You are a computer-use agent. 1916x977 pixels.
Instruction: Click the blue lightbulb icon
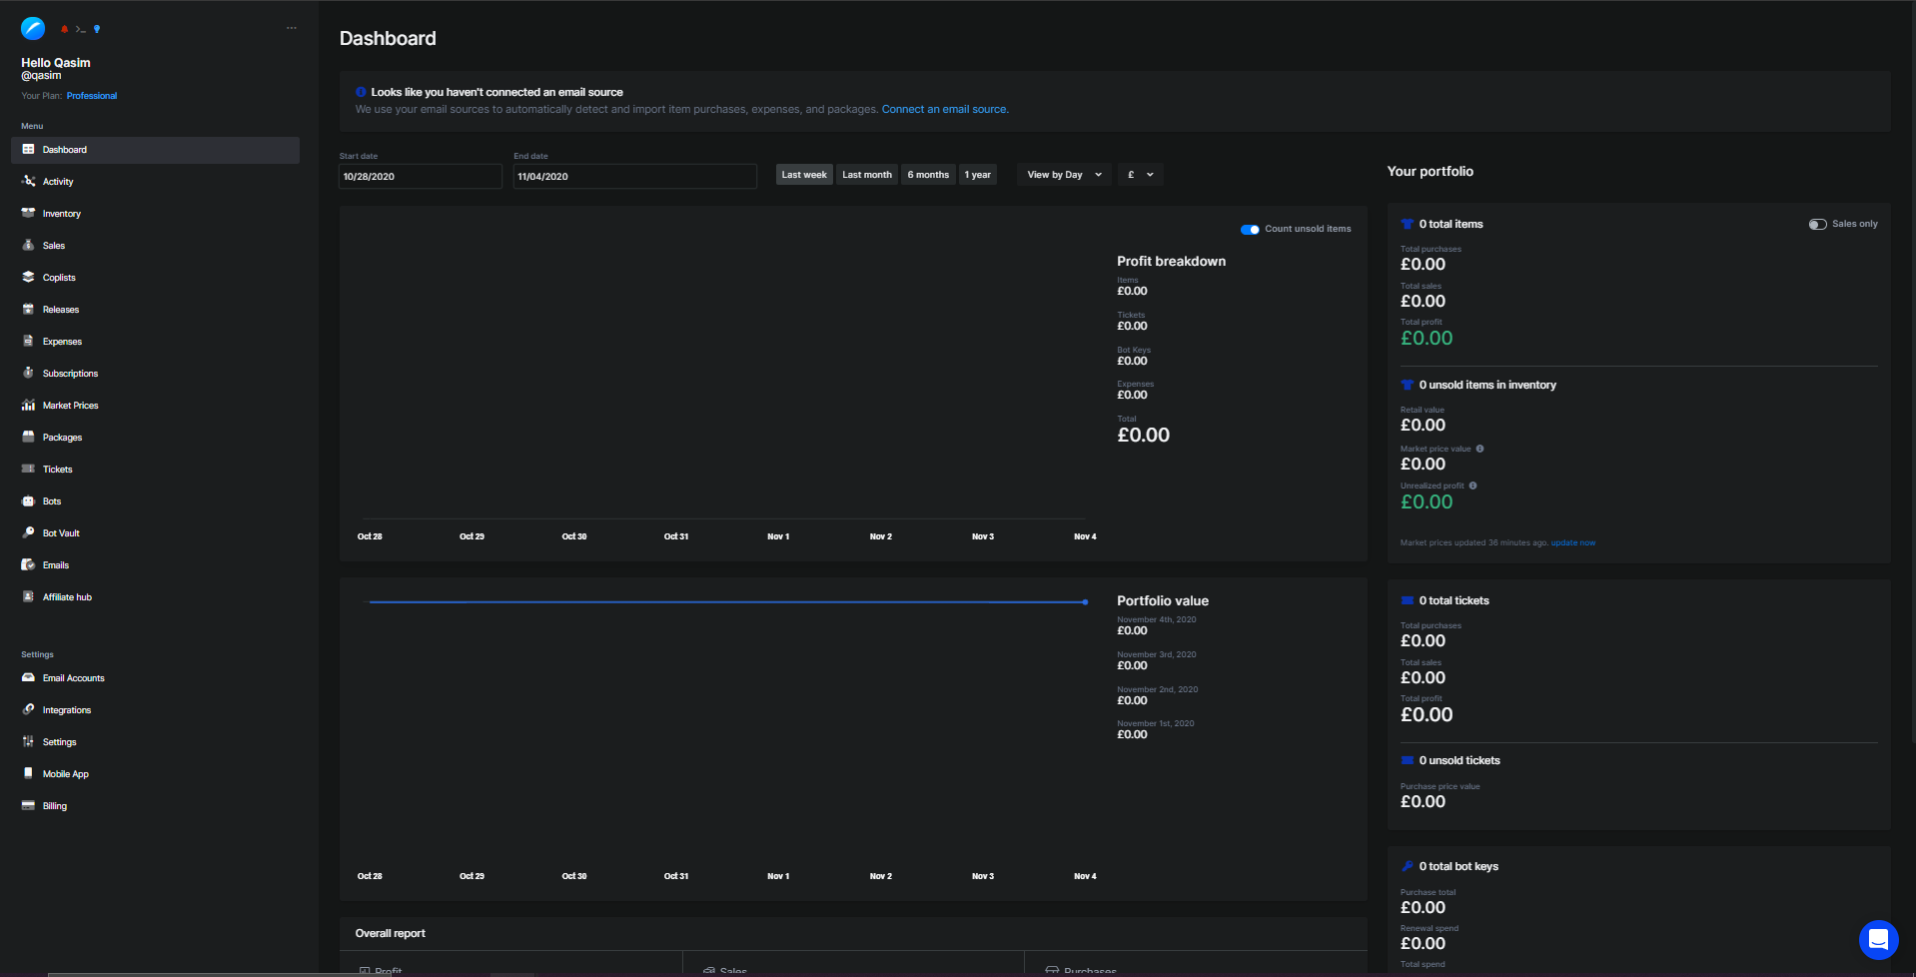pyautogui.click(x=97, y=29)
